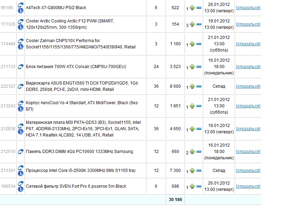Click blue swirl icon for Intel Core i5-2500K

pyautogui.click(x=21, y=168)
